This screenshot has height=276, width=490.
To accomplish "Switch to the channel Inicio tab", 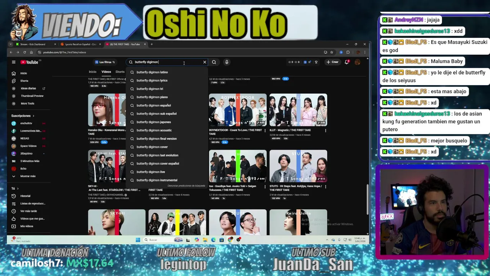I will click(x=93, y=72).
